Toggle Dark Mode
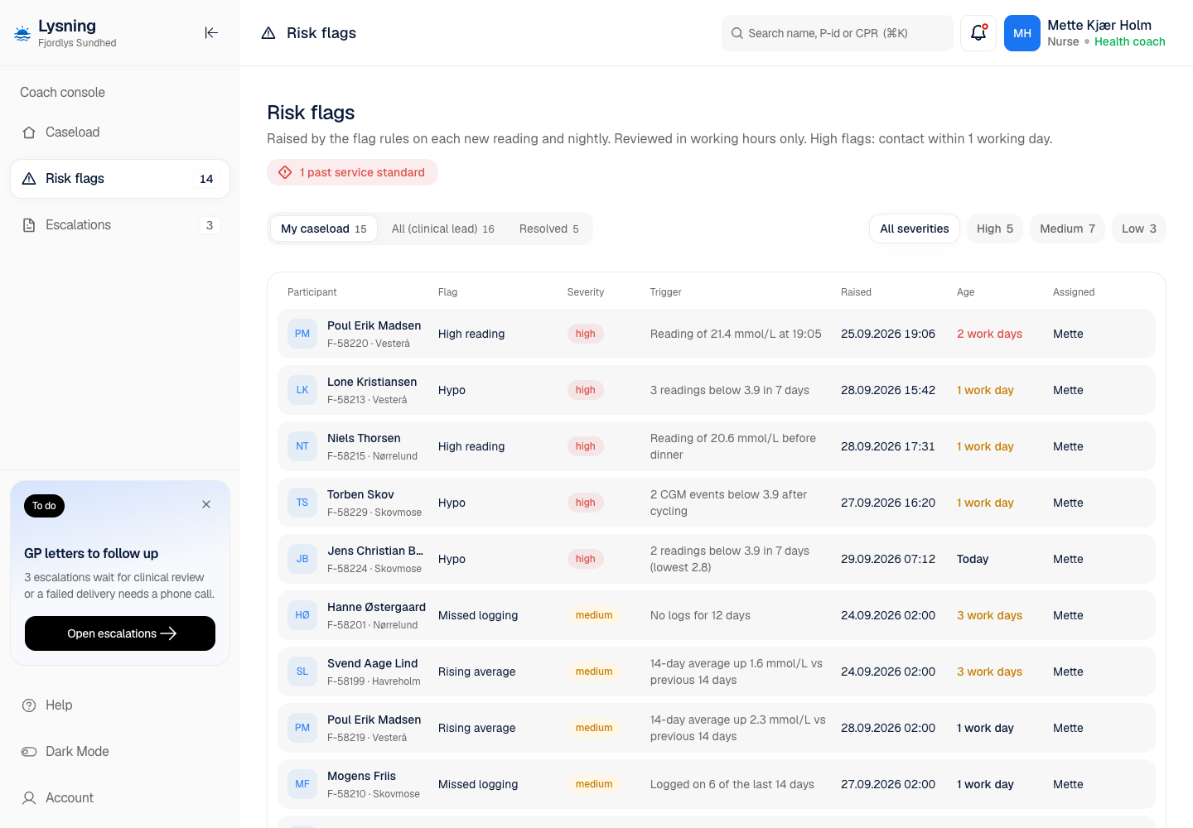The width and height of the screenshot is (1193, 828). tap(120, 752)
